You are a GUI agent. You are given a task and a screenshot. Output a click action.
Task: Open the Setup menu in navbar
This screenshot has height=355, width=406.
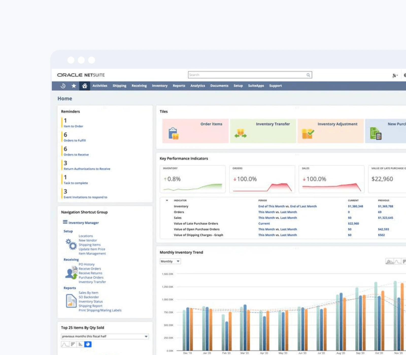(238, 86)
